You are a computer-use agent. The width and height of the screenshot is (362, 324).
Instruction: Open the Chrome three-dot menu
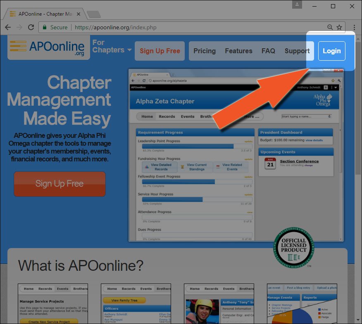click(x=354, y=27)
